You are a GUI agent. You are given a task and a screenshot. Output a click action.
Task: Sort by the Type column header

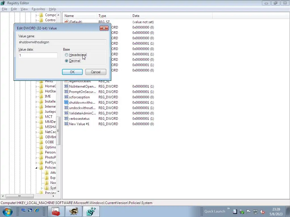coord(114,16)
